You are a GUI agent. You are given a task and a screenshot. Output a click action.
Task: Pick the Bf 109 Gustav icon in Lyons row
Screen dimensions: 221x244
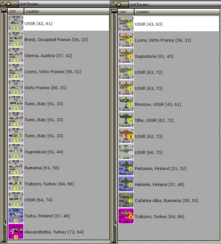[16, 71]
